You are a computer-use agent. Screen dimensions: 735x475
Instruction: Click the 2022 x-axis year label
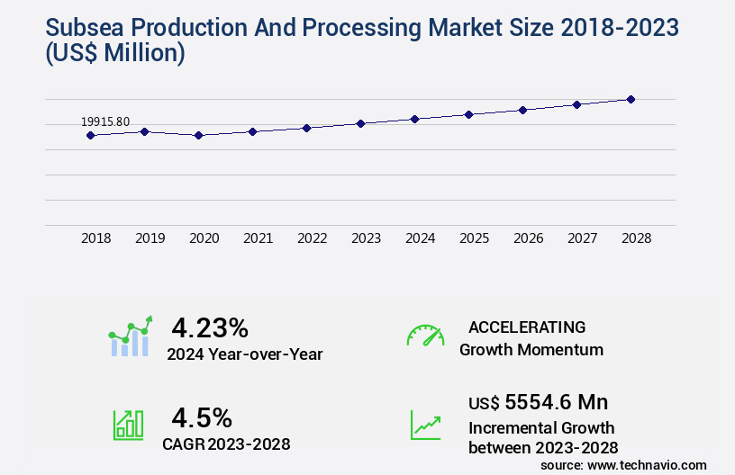point(312,238)
